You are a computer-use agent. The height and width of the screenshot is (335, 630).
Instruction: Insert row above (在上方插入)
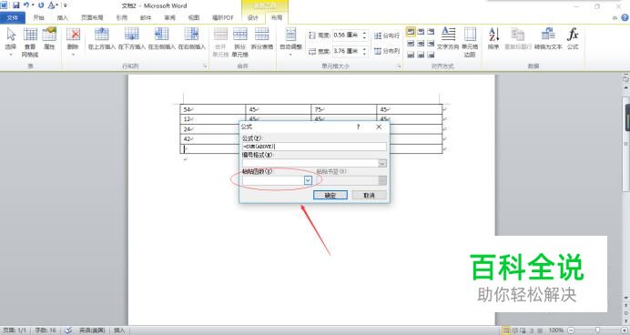102,38
